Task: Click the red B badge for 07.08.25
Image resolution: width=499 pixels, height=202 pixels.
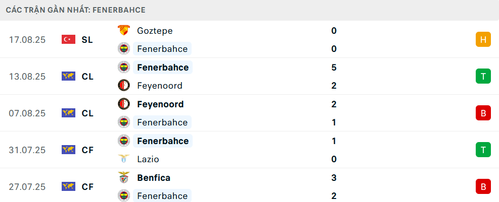Action: tap(483, 113)
